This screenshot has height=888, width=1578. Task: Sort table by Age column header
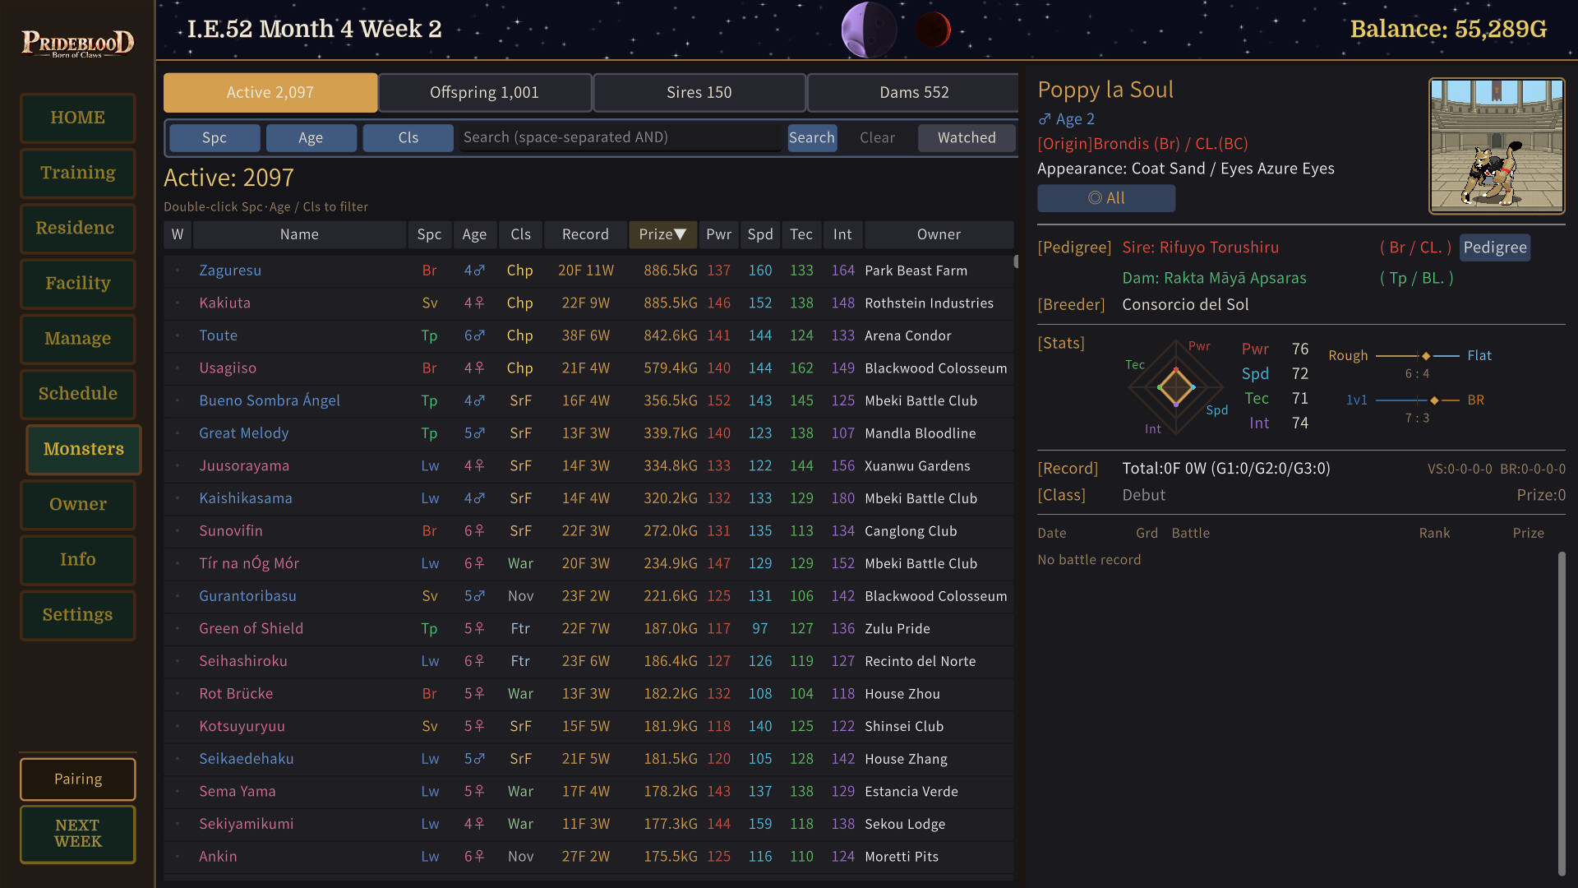point(474,234)
